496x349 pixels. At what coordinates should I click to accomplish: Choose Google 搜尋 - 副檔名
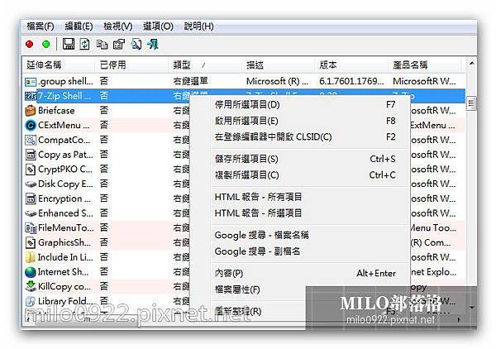coord(305,251)
